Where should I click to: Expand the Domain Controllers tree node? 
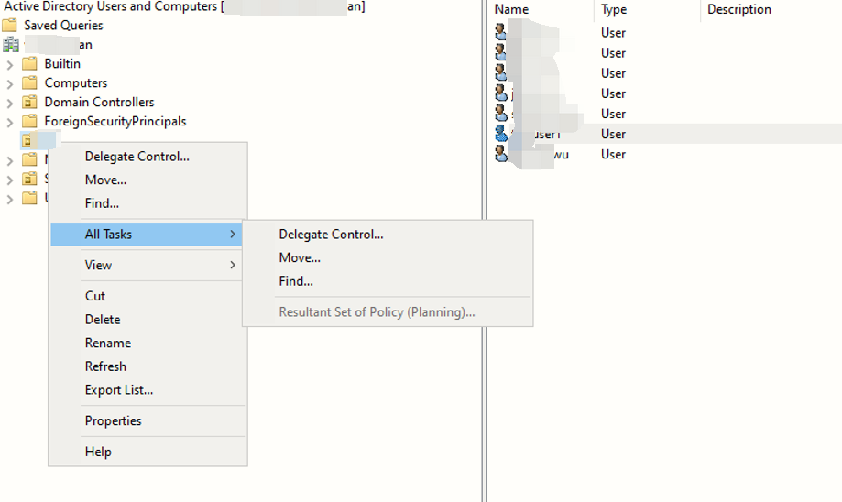tap(10, 104)
